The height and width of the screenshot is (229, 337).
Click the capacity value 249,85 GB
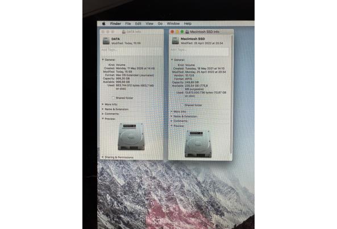point(192,82)
